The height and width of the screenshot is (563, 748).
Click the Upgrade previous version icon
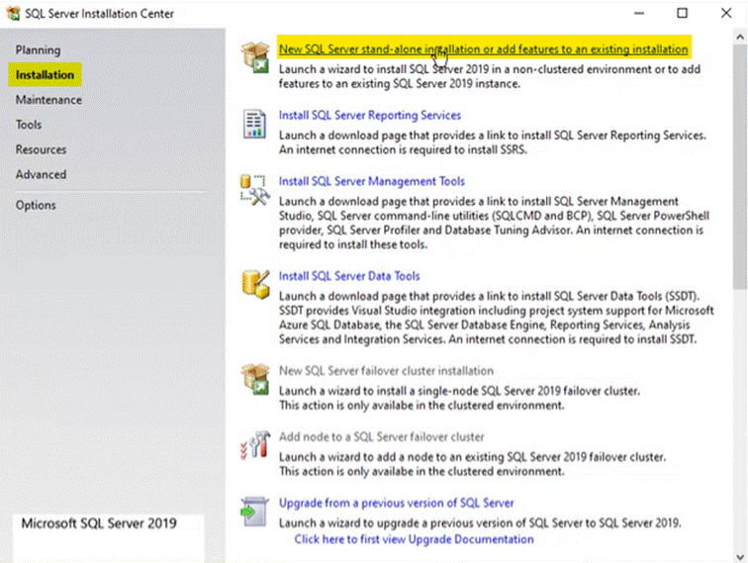pos(254,512)
